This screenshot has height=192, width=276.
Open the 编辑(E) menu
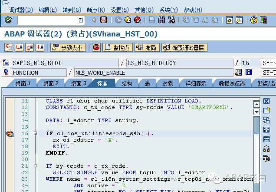48,10
